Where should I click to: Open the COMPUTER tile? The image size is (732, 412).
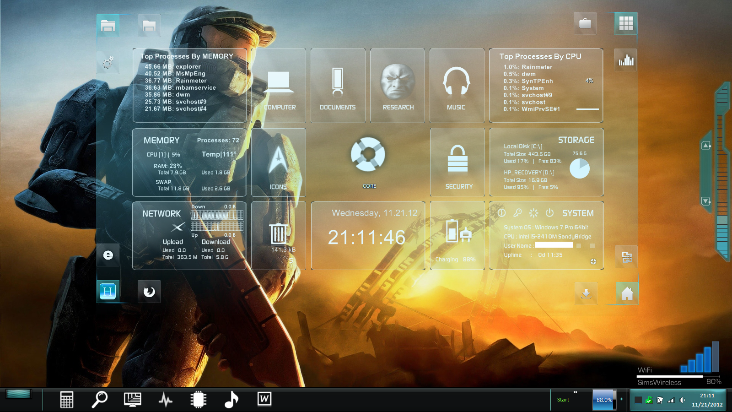(279, 86)
